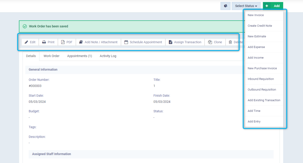The image size is (303, 163).
Task: Click the trash icon on Delete
Action: tap(230, 42)
